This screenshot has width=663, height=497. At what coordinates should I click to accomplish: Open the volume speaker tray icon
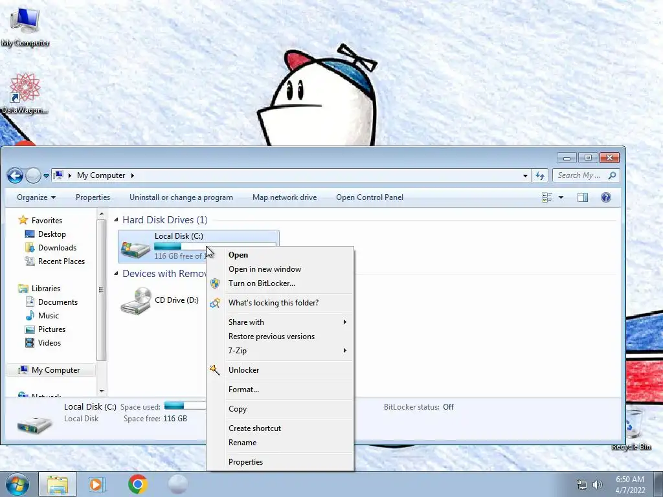[x=597, y=485]
